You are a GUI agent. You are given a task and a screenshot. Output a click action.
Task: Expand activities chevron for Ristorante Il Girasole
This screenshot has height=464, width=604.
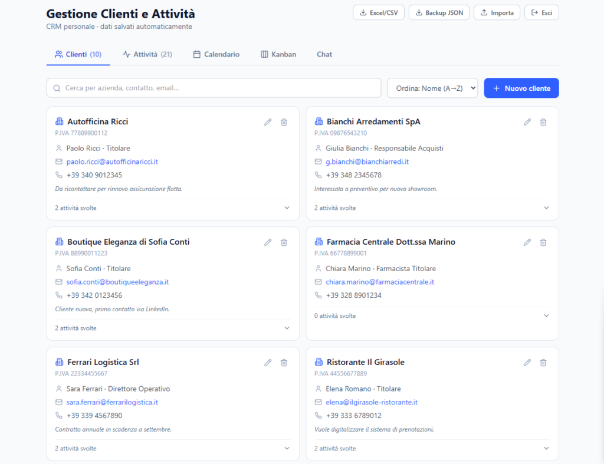(546, 448)
